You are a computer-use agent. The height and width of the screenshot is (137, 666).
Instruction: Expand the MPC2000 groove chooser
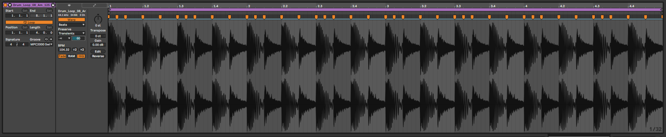click(x=41, y=44)
